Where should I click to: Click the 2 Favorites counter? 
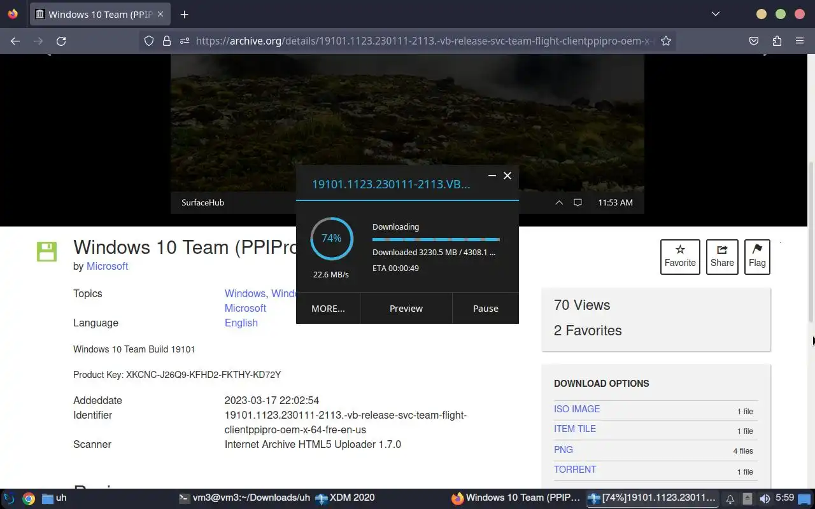(x=588, y=330)
